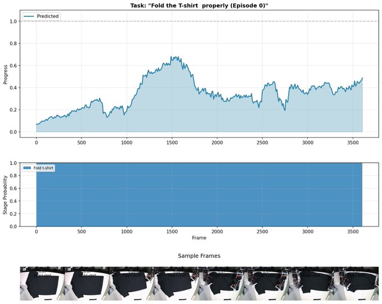
Task: Click the Stage Probability y-axis label
Action: click(6, 194)
